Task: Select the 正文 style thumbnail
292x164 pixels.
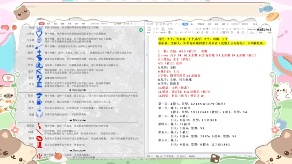Action: tap(252, 31)
